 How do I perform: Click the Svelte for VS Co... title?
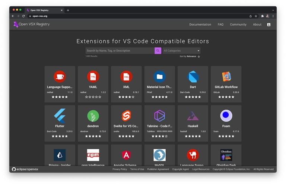pyautogui.click(x=126, y=126)
